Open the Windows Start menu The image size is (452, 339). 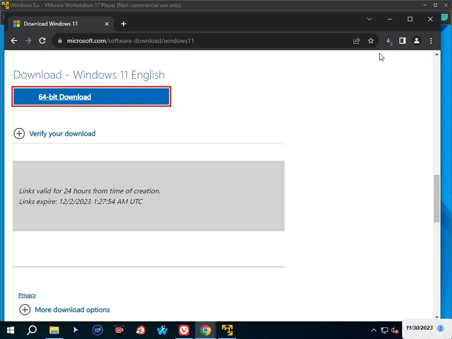[11, 330]
